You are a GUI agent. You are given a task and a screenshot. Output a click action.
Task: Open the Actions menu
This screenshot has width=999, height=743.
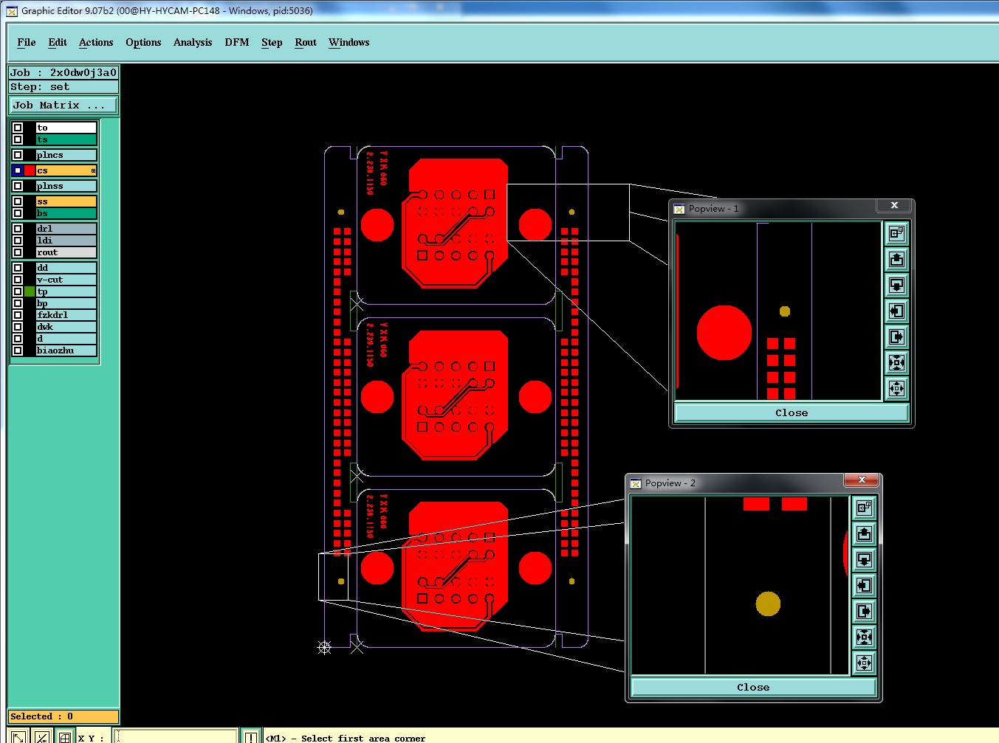coord(96,42)
